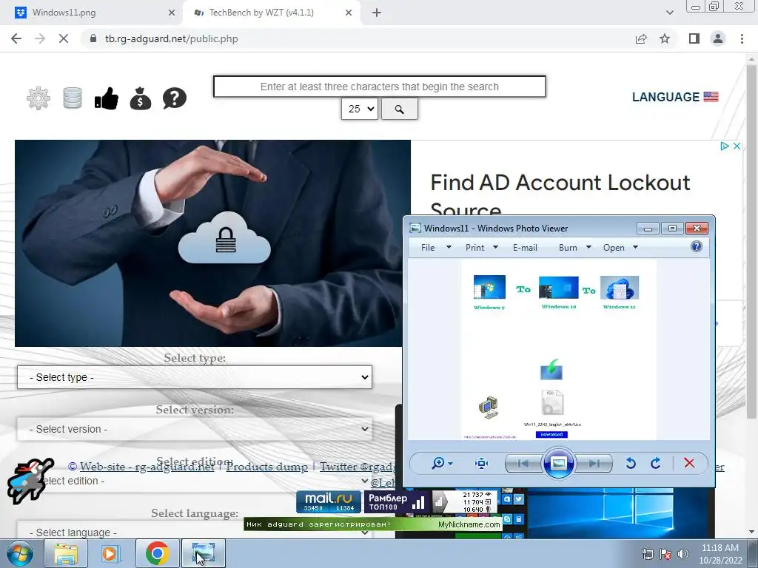Open the LANGUAGE flag selector
The width and height of the screenshot is (758, 568).
pos(675,97)
